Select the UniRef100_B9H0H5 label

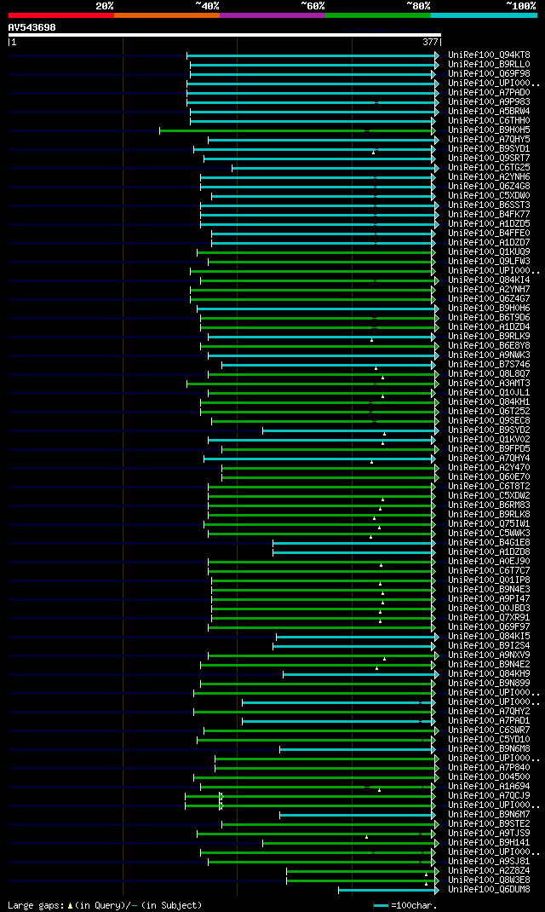[x=489, y=130]
